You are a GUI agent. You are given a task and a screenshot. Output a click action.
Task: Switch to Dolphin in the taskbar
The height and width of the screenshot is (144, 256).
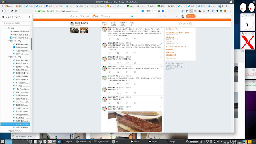(65, 142)
